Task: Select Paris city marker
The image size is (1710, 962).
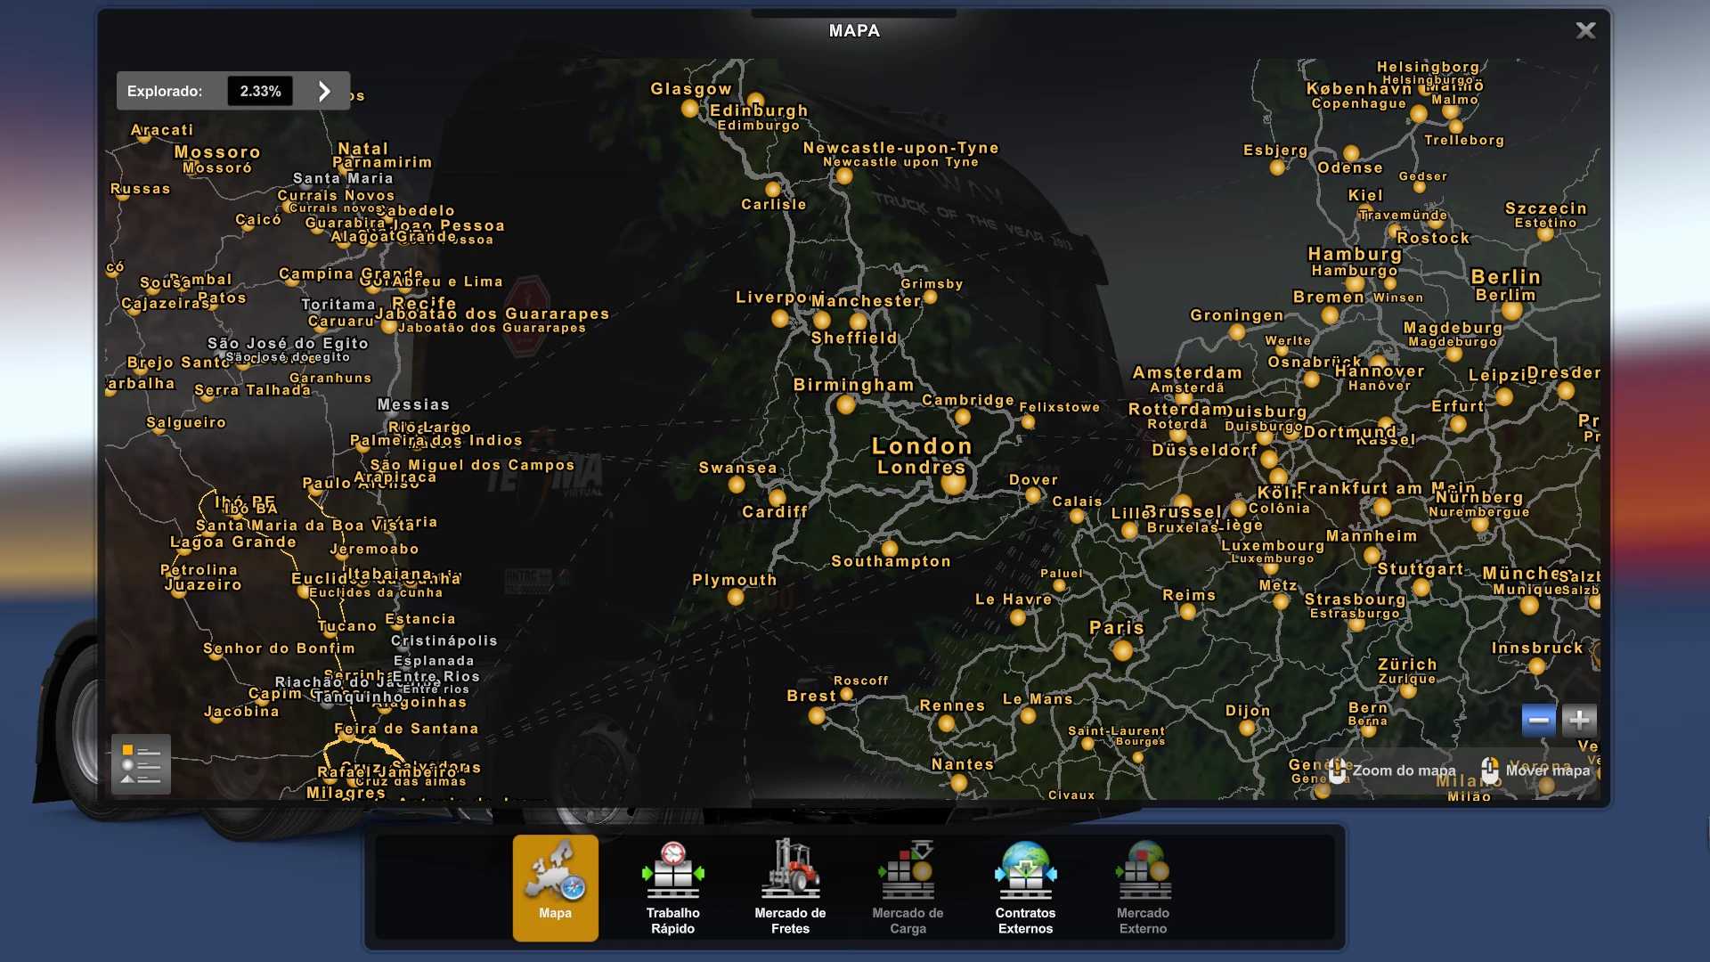Action: click(1122, 650)
